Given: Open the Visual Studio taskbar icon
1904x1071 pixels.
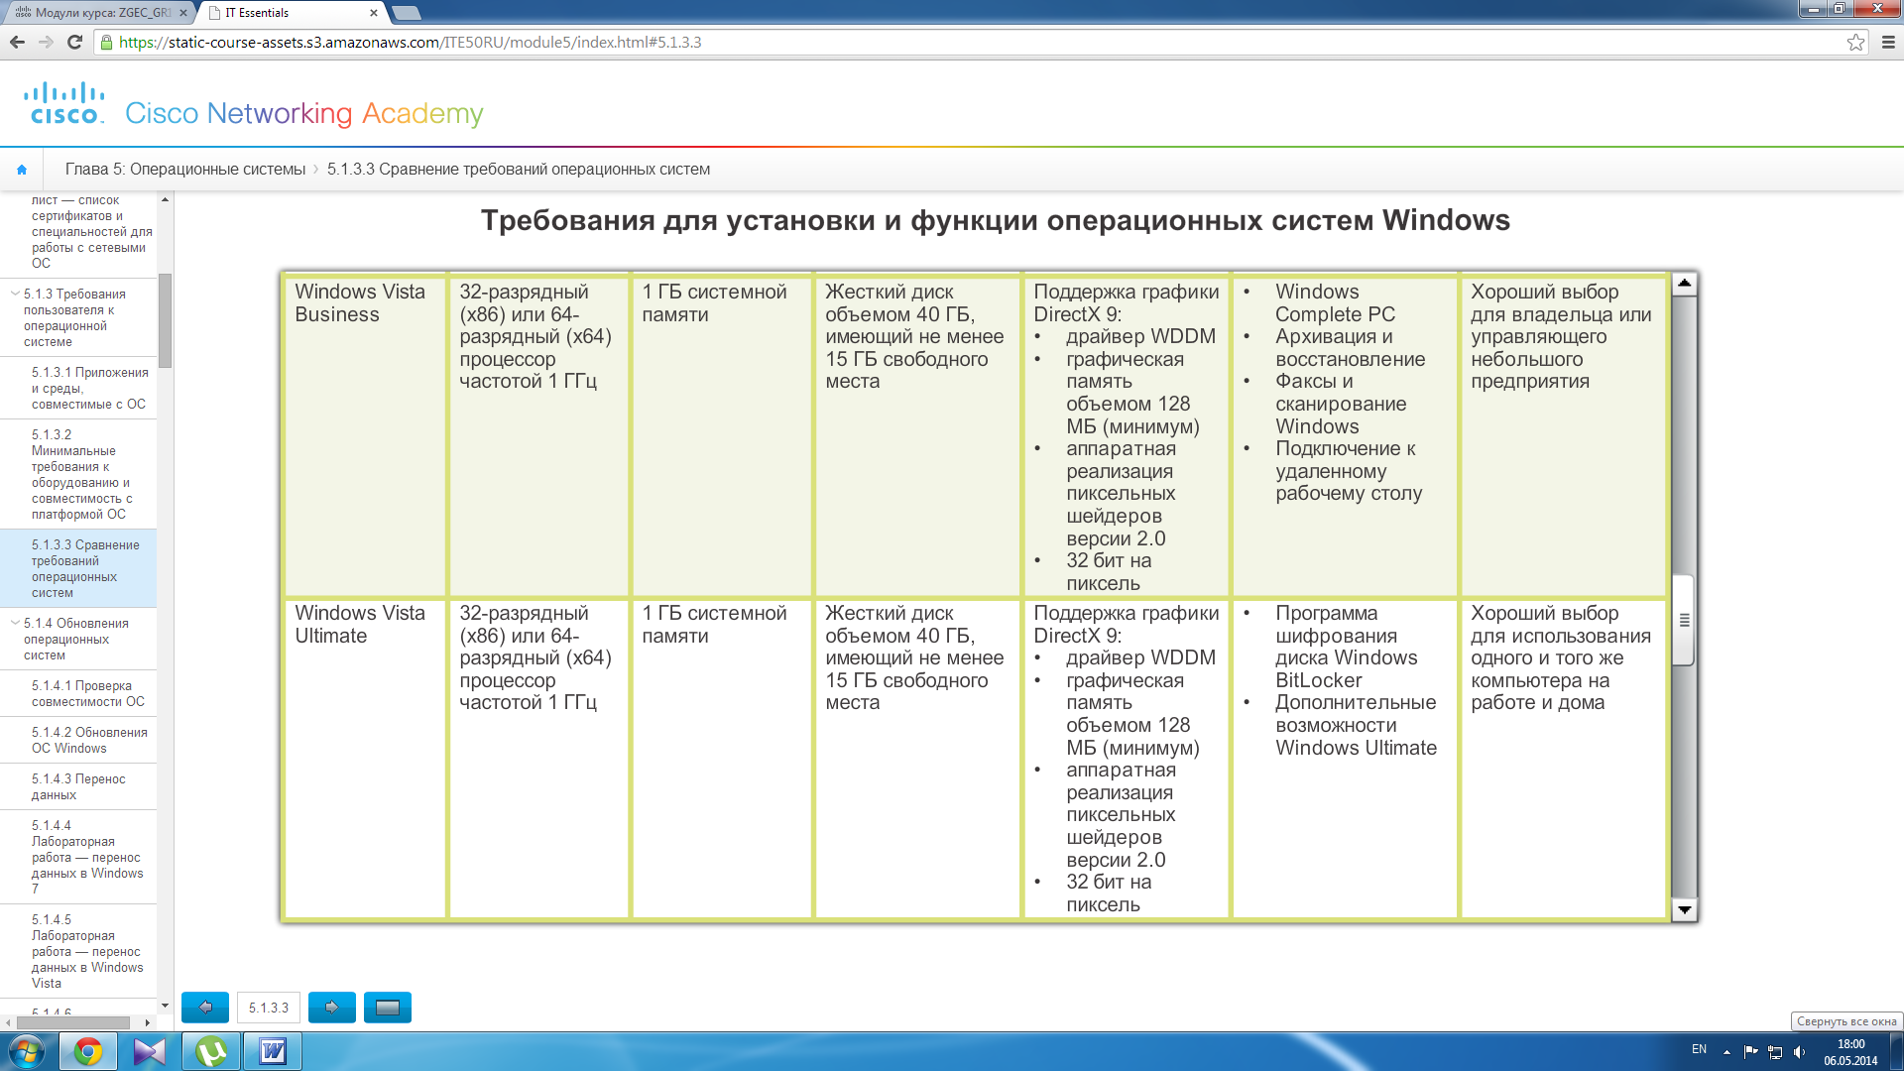Looking at the screenshot, I should click(150, 1051).
